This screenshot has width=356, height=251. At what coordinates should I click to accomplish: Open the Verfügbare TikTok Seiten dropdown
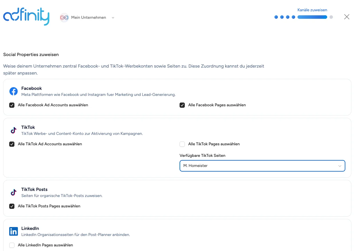pos(262,166)
